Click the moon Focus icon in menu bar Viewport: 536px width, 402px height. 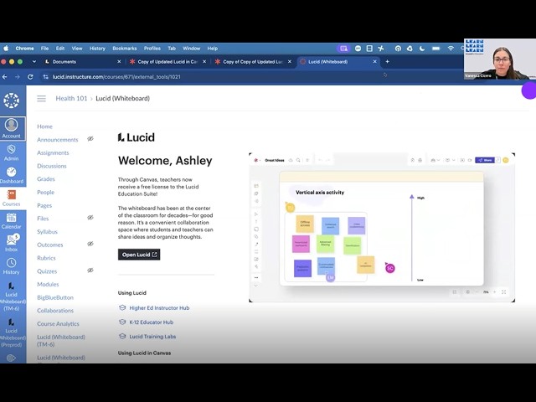pos(422,49)
